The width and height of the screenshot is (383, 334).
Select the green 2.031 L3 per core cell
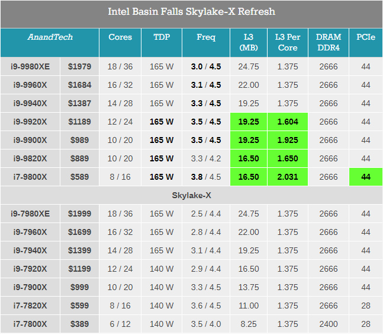point(288,177)
